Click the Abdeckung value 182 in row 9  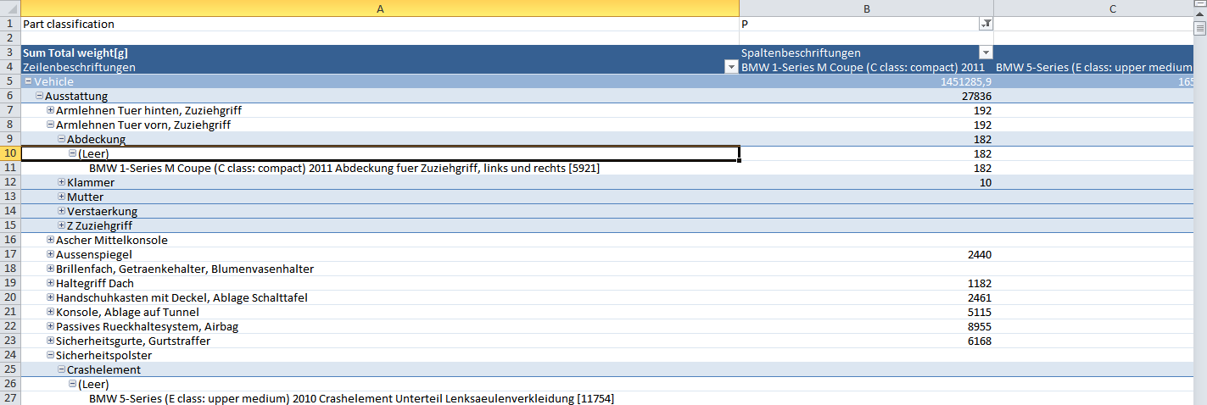click(x=866, y=140)
